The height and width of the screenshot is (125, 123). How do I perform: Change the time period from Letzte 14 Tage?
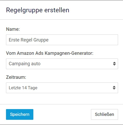[x=62, y=88]
